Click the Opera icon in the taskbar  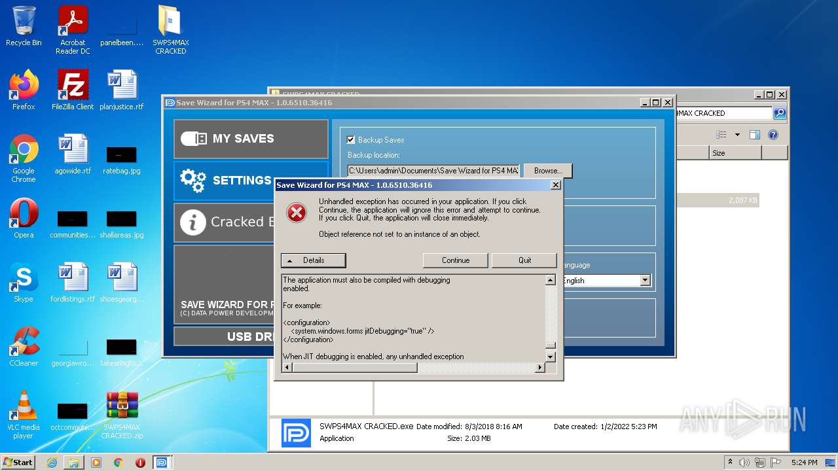pyautogui.click(x=140, y=462)
